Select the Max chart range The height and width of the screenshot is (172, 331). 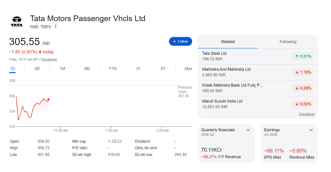pos(188,69)
